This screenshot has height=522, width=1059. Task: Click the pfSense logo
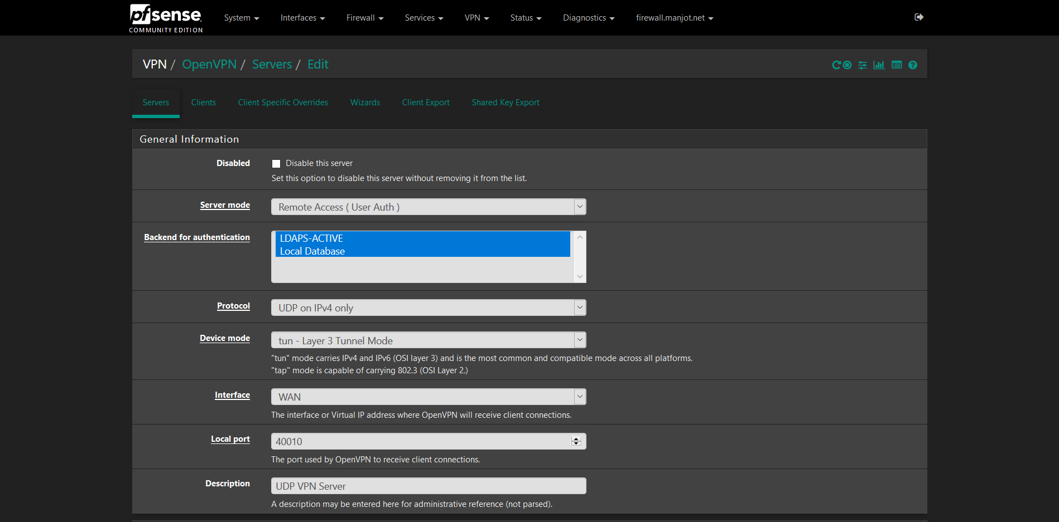[x=166, y=18]
